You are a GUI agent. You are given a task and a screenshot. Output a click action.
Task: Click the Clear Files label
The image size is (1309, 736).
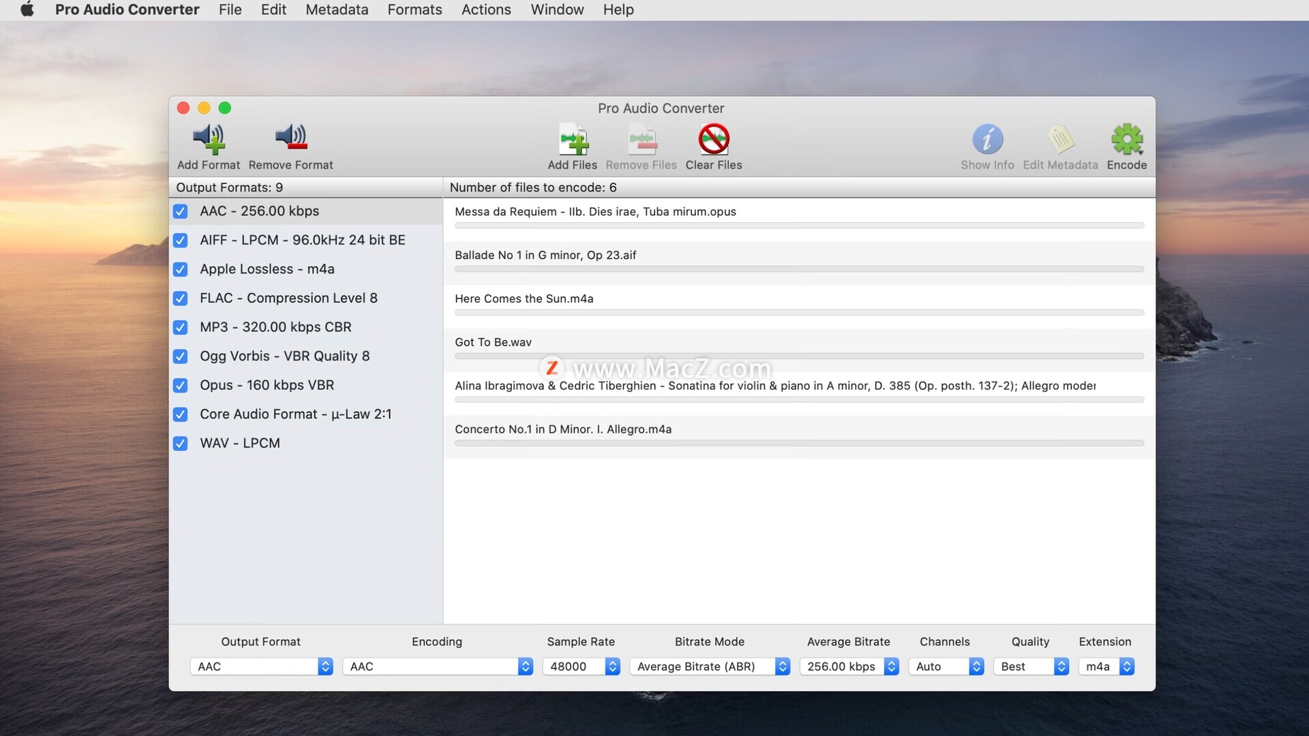(714, 165)
